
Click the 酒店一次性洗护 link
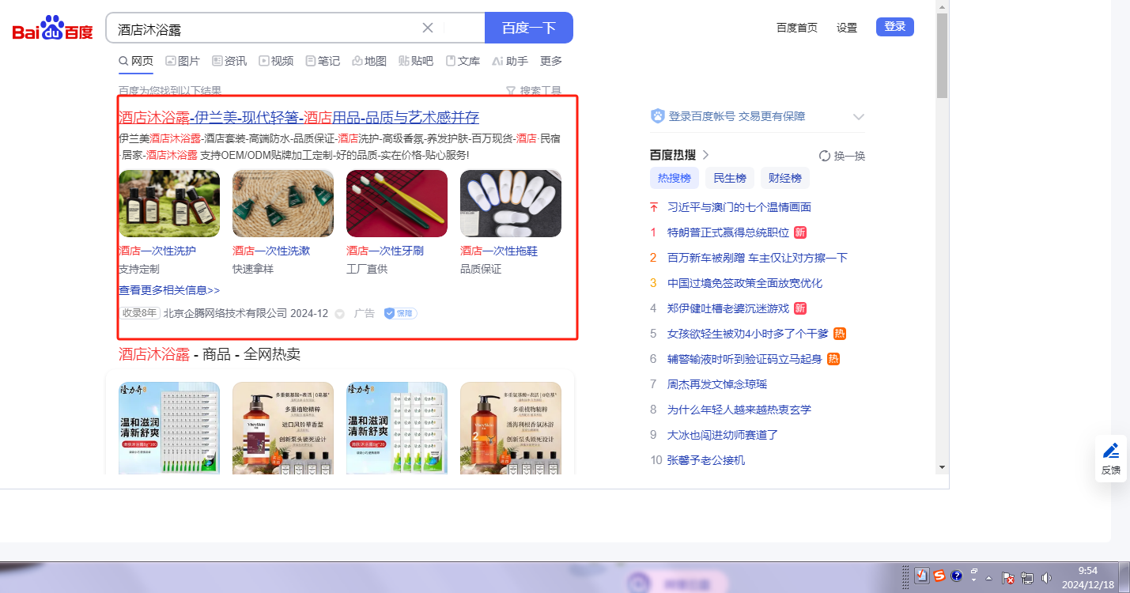coord(157,251)
